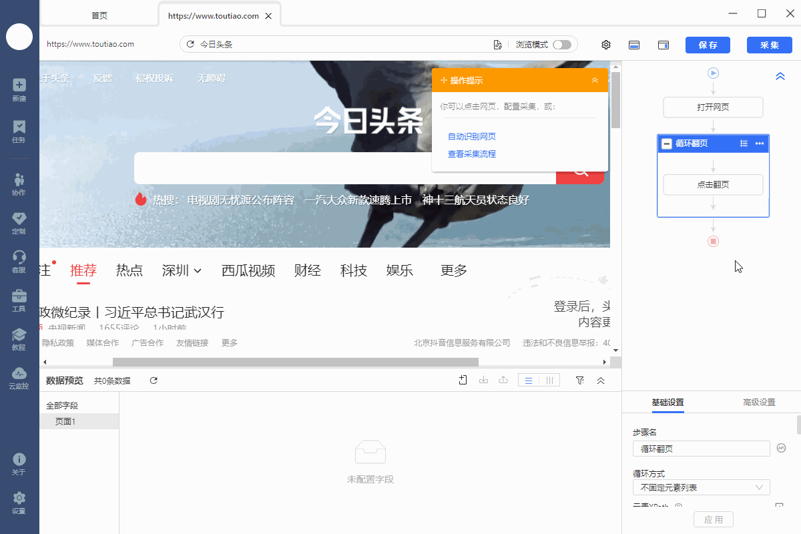Switch to the bottom-panel layout icon
This screenshot has height=534, width=801.
click(x=635, y=45)
